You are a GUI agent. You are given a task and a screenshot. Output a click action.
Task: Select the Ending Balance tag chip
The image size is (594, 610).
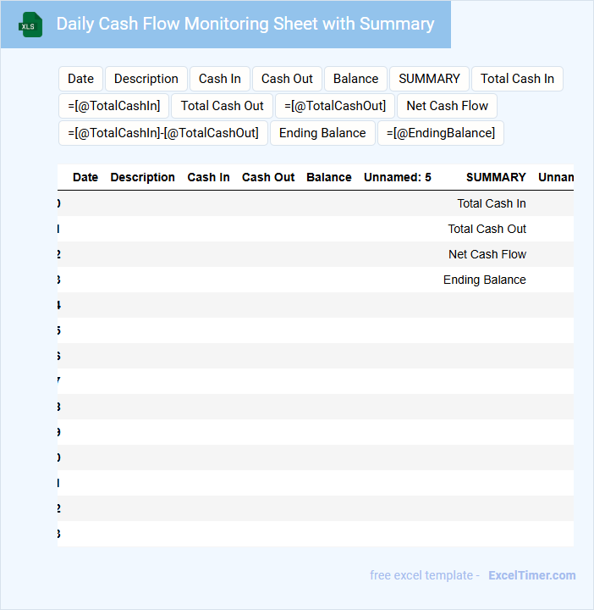[x=322, y=133]
